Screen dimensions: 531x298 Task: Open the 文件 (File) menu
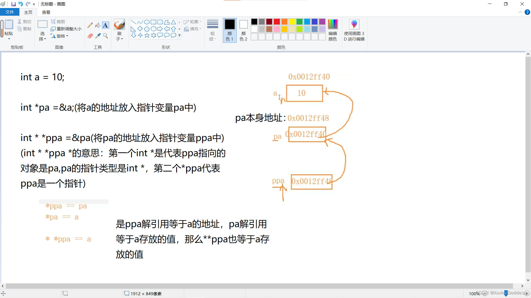point(10,12)
